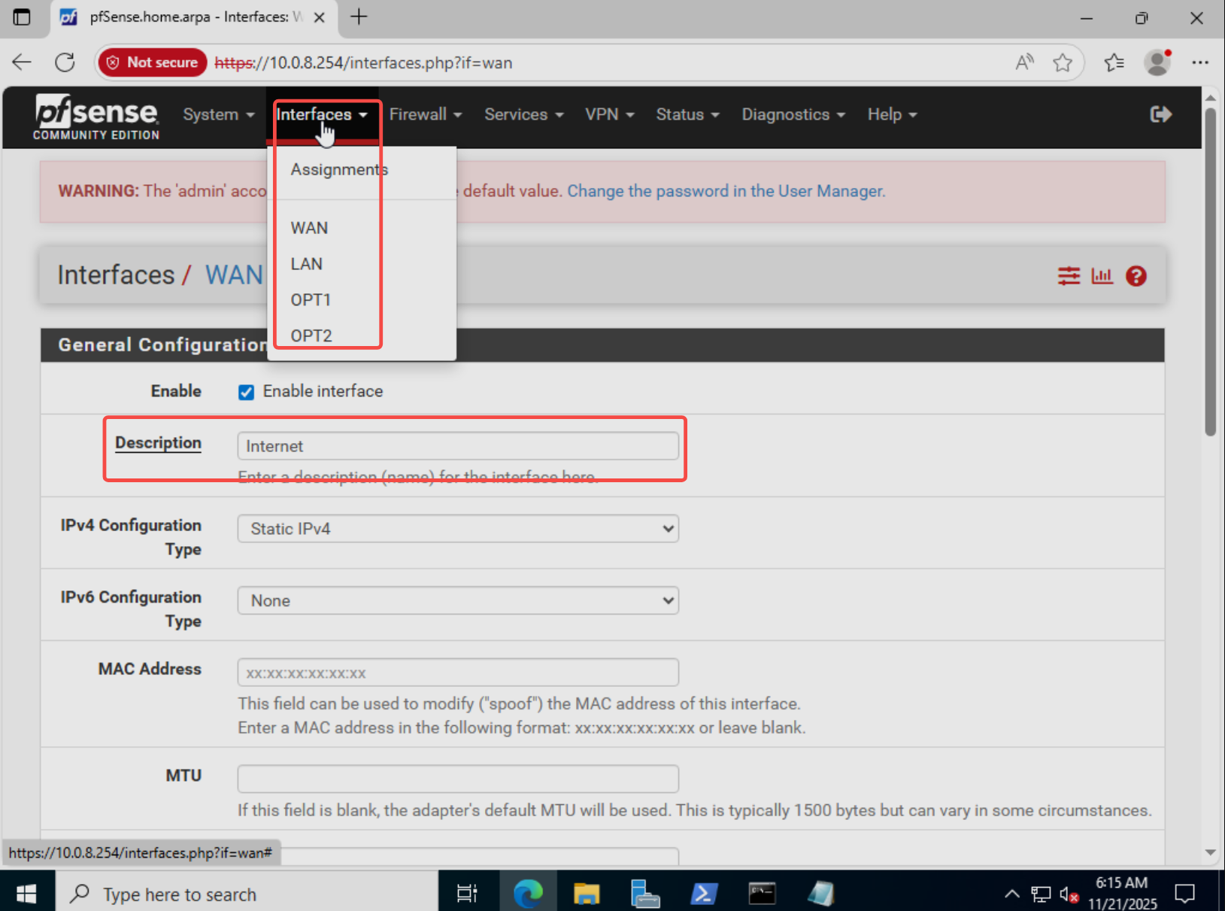Screen dimensions: 1225x911
Task: Click the browser address bar URL
Action: 363,62
